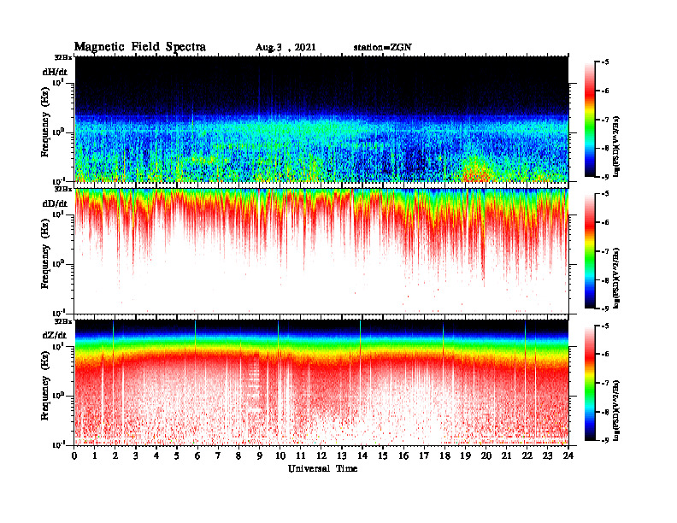The image size is (677, 523).
Task: Click the "11" hour tick label
Action: coord(301,455)
